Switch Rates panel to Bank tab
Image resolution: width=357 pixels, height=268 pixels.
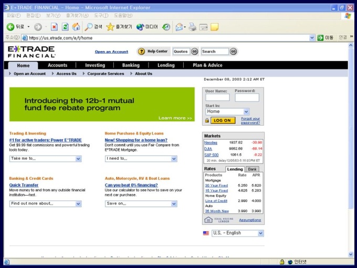[252, 169]
